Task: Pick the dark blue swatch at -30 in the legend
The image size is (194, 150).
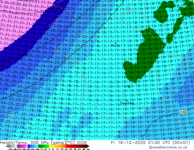Action: pyautogui.click(x=29, y=146)
